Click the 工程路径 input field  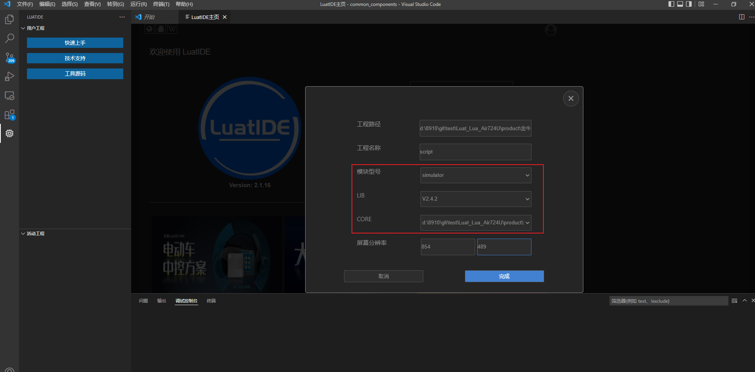tap(476, 128)
